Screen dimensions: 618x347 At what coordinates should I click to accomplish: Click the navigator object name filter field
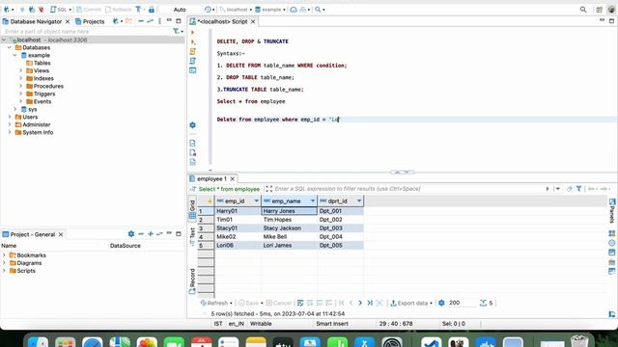(87, 32)
